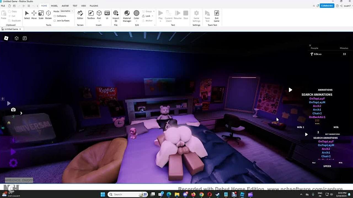Click the Import 3D icon
Viewport: 353px width, 198px height.
[x=116, y=15]
